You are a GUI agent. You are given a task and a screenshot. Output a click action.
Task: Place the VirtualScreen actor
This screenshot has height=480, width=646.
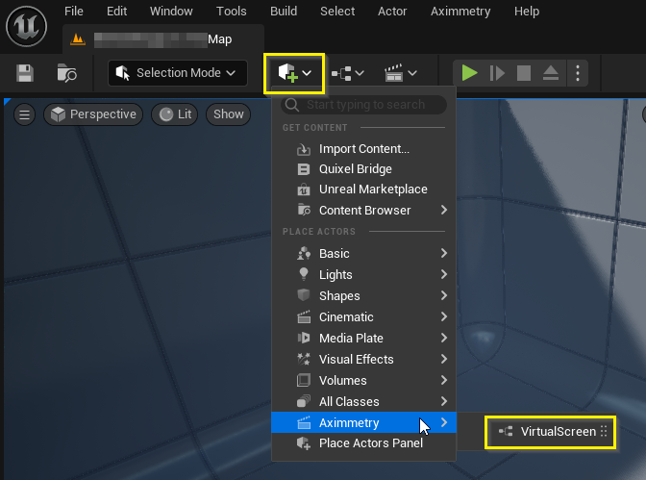(x=550, y=432)
